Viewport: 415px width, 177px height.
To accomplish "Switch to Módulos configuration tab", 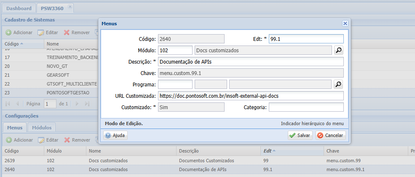I will (x=42, y=128).
